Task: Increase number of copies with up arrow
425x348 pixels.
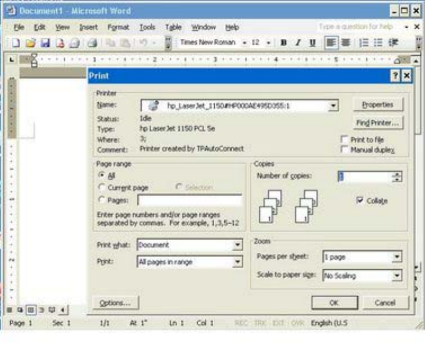Action: 397,174
